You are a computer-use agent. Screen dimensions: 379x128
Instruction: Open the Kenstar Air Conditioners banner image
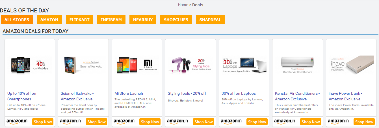coord(297,65)
